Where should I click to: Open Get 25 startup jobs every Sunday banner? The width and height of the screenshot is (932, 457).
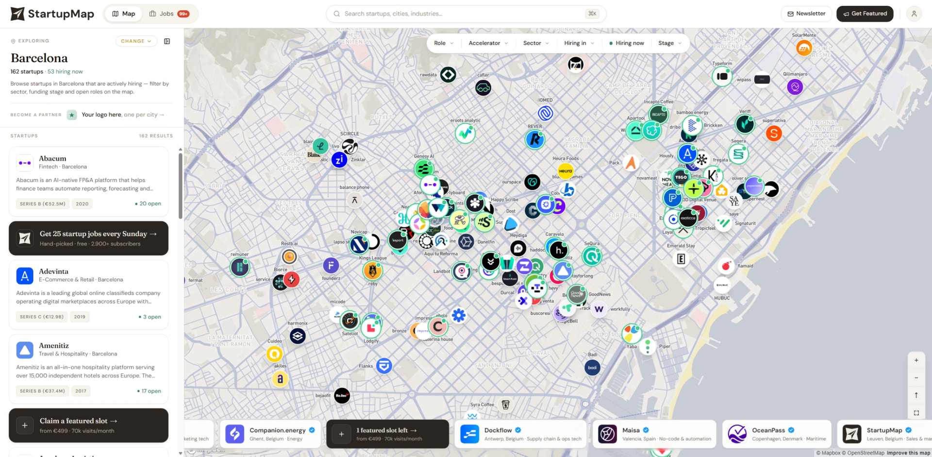coord(88,238)
